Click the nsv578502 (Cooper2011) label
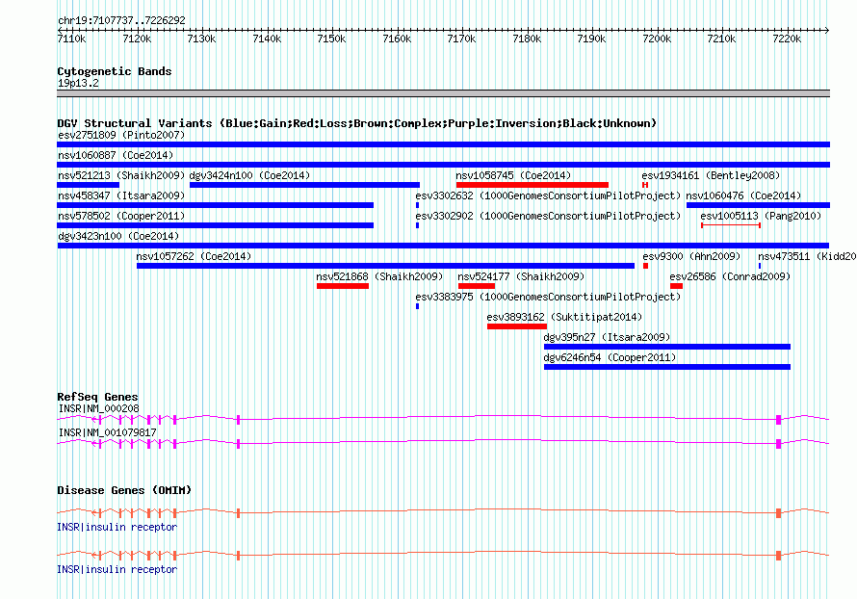 pyautogui.click(x=121, y=216)
